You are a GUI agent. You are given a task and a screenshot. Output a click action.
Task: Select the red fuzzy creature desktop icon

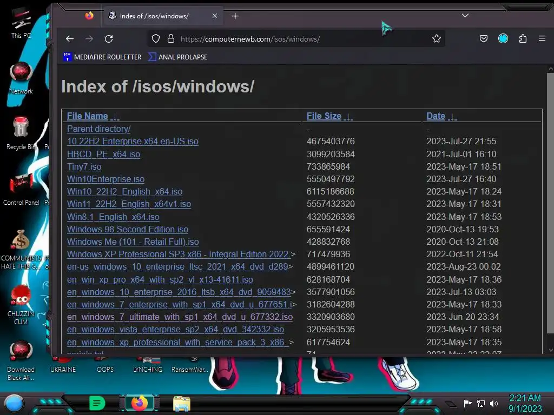pyautogui.click(x=21, y=304)
